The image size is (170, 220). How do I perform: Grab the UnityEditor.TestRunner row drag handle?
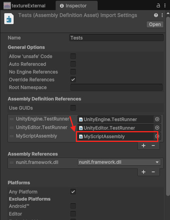[12, 128]
